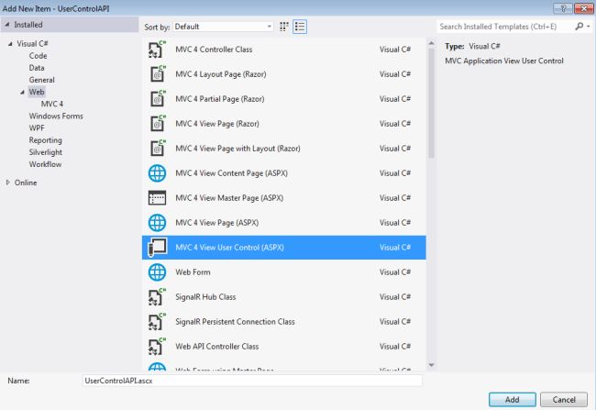Collapse the Visual C# tree node
Image resolution: width=596 pixels, height=410 pixels.
click(x=10, y=44)
